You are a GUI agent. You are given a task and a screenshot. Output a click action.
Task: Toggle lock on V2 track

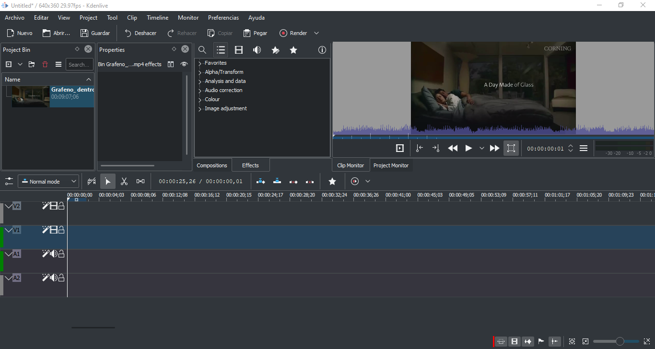coord(61,206)
